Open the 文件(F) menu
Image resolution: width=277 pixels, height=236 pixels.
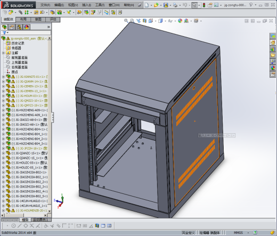45,5
